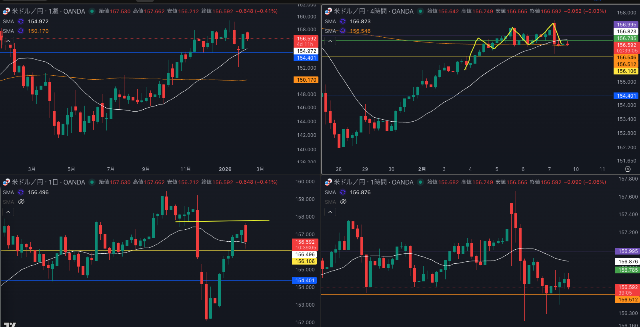Click the blue 154.401 price label on daily axis
640x327 pixels.
tap(305, 281)
